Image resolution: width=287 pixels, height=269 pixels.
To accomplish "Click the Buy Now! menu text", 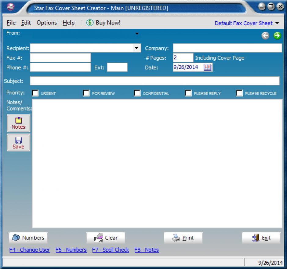I will click(108, 23).
